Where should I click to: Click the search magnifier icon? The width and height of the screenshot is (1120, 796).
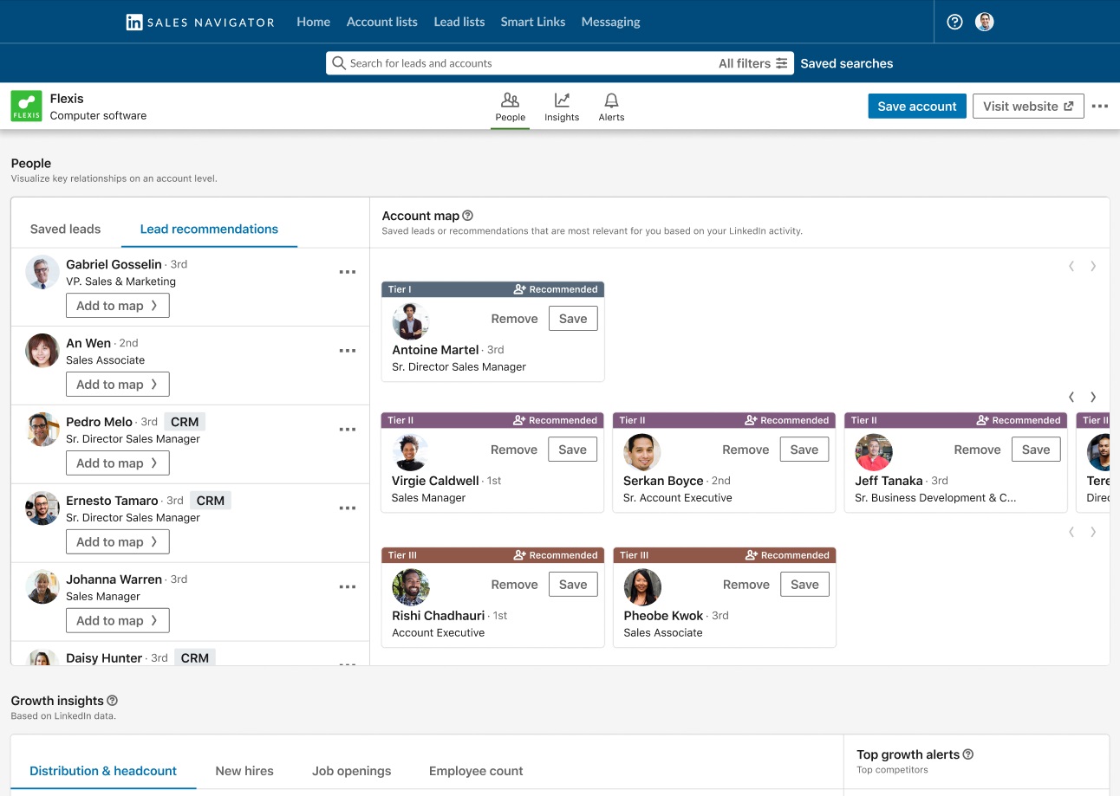point(338,63)
